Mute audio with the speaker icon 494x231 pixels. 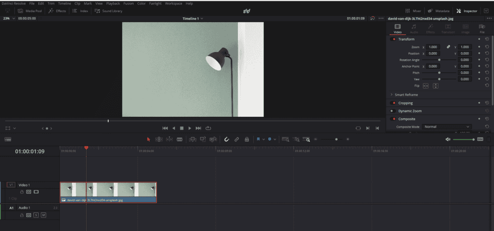448,139
